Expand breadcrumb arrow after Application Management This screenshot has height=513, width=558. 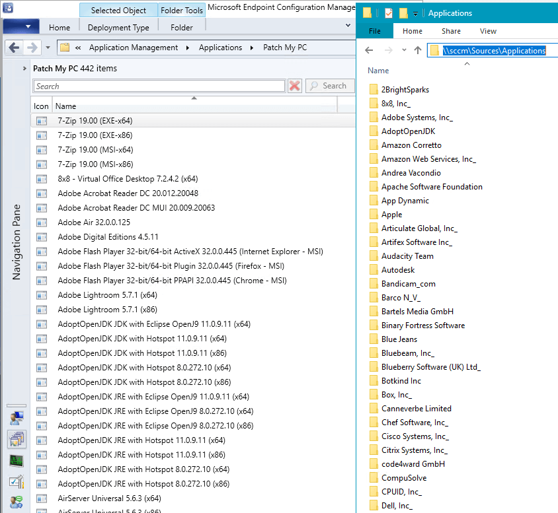[188, 48]
